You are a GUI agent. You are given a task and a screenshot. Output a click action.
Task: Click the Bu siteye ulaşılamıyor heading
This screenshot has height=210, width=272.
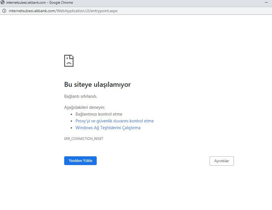click(x=98, y=85)
